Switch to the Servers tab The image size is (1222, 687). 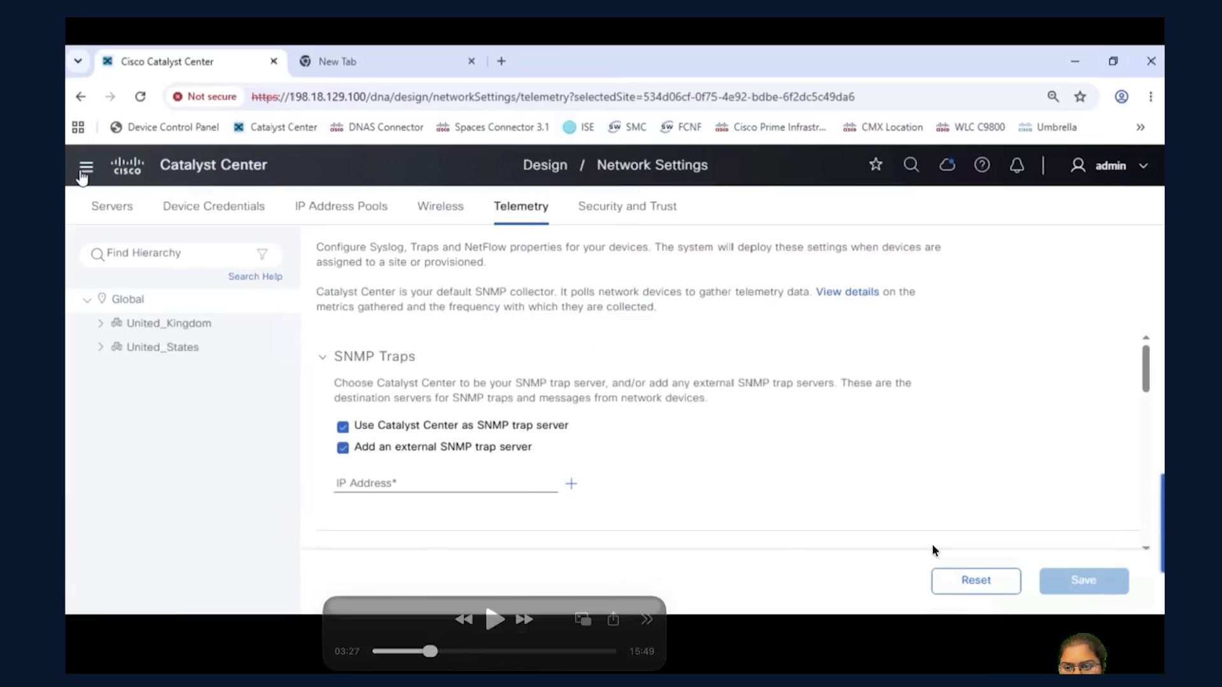(x=112, y=206)
